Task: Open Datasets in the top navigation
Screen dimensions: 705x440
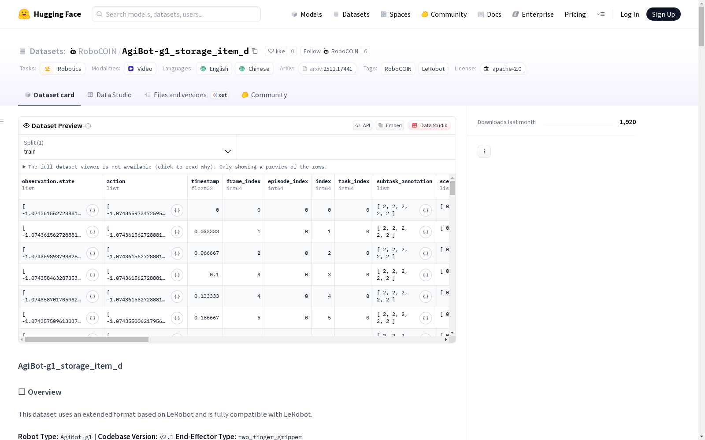Action: pos(351,14)
